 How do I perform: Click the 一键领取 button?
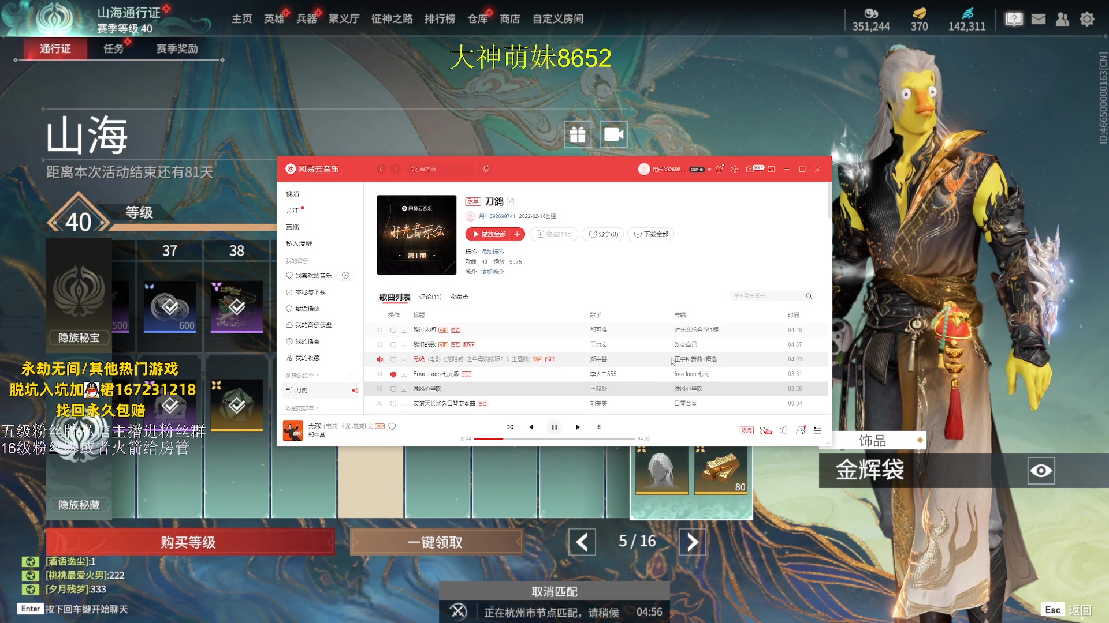(436, 542)
